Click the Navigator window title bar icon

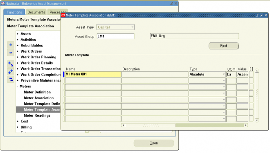pos(3,3)
